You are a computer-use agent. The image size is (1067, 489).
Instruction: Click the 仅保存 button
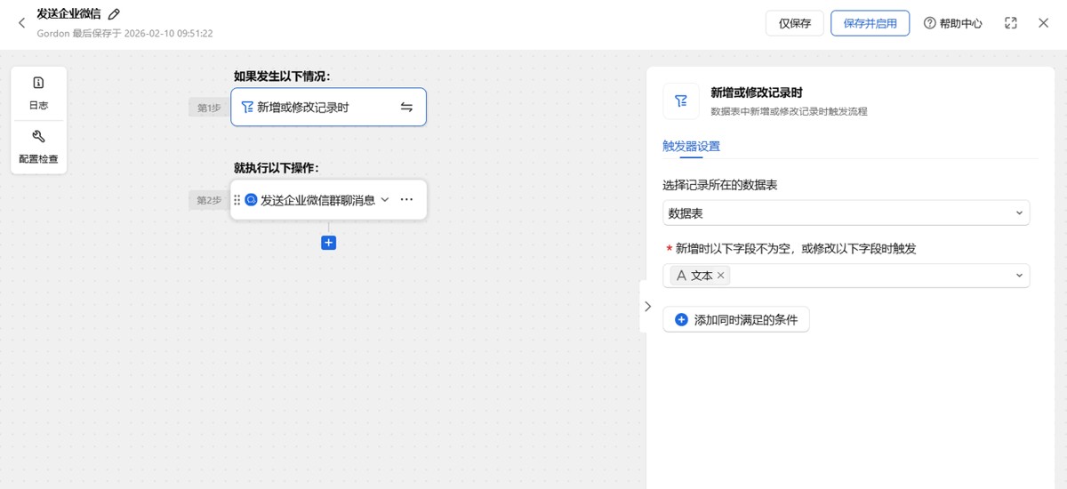[x=794, y=23]
